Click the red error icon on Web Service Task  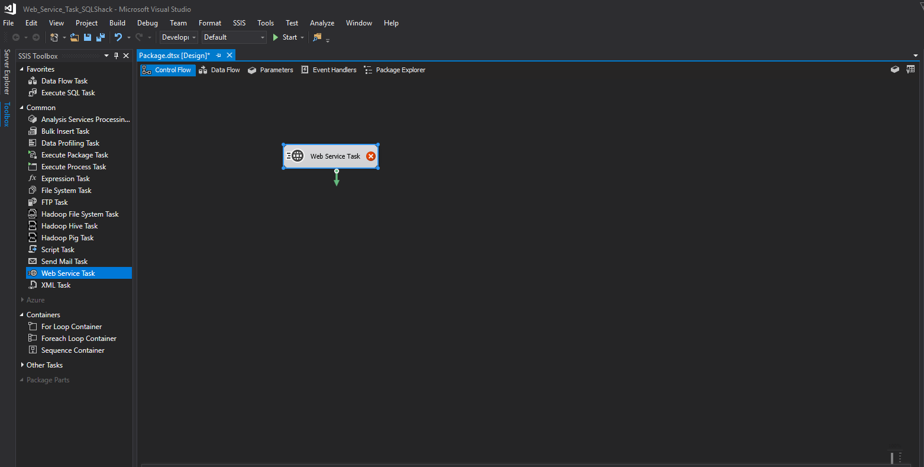pyautogui.click(x=371, y=156)
